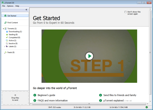The height and width of the screenshot is (110, 153).
Task: Open the Beginner's guide link
Action: [46, 95]
